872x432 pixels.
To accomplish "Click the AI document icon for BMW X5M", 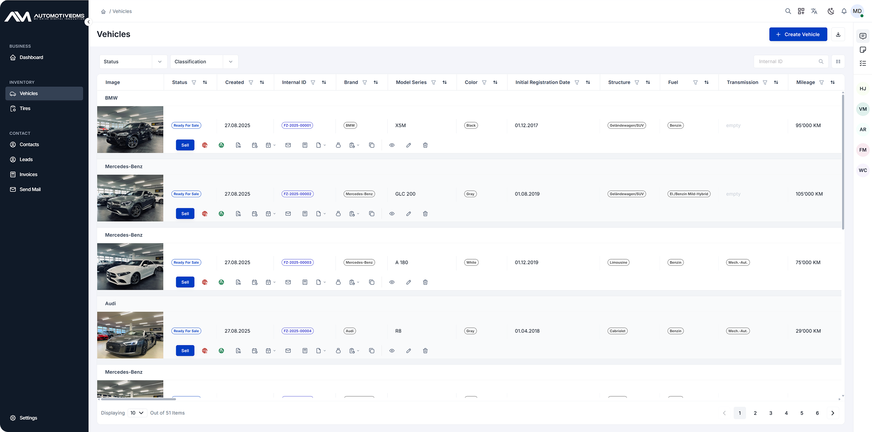I will pyautogui.click(x=238, y=145).
